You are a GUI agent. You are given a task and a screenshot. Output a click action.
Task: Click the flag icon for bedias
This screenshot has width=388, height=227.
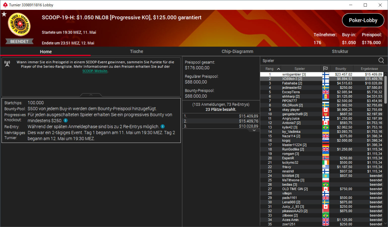click(326, 184)
